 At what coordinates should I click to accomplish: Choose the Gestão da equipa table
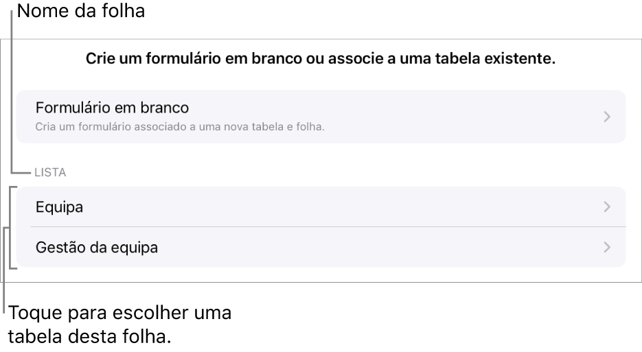[x=97, y=247]
